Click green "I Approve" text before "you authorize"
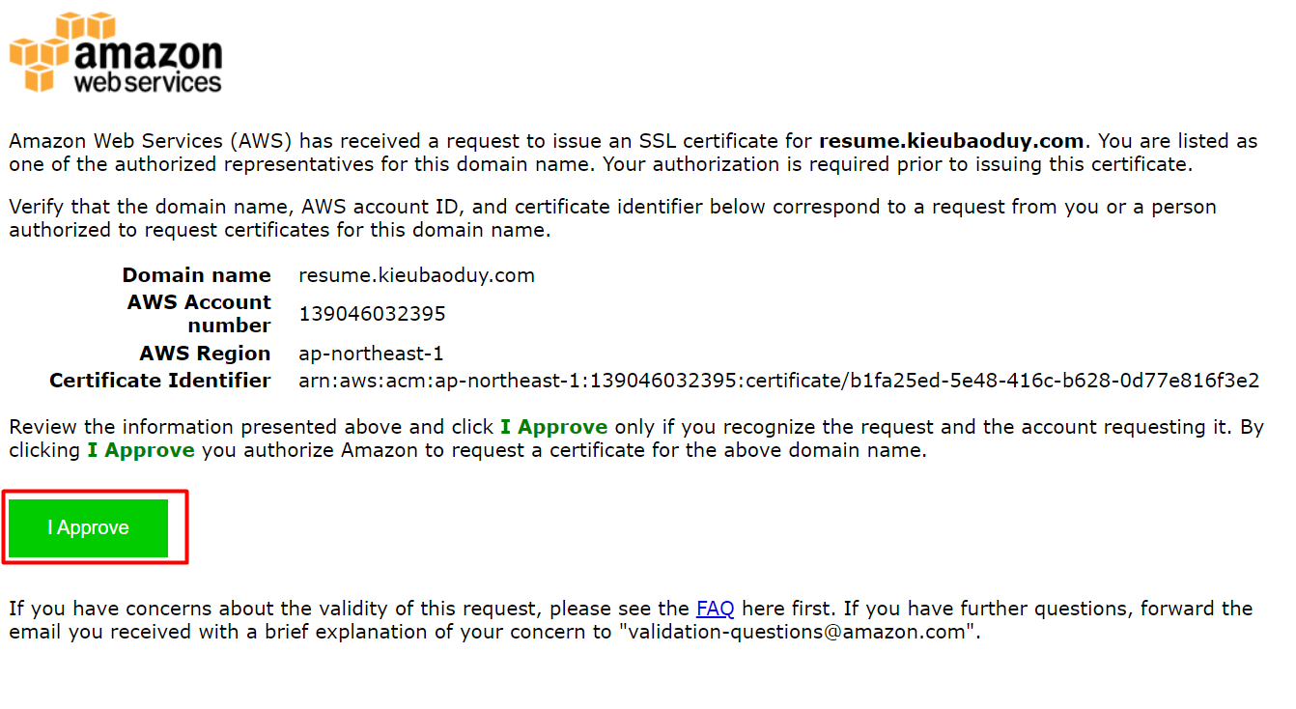The width and height of the screenshot is (1296, 709). coord(141,450)
